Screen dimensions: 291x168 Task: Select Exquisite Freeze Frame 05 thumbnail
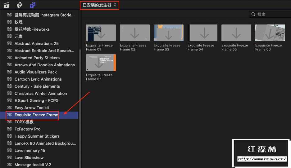coord(236,33)
